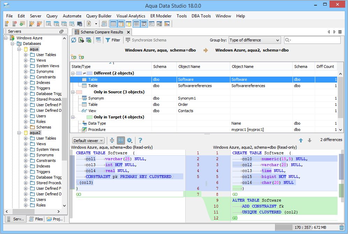This screenshot has height=234, width=348.
Task: Toggle the unhighlighted yellow database panel toolbar button
Action: coord(128,24)
